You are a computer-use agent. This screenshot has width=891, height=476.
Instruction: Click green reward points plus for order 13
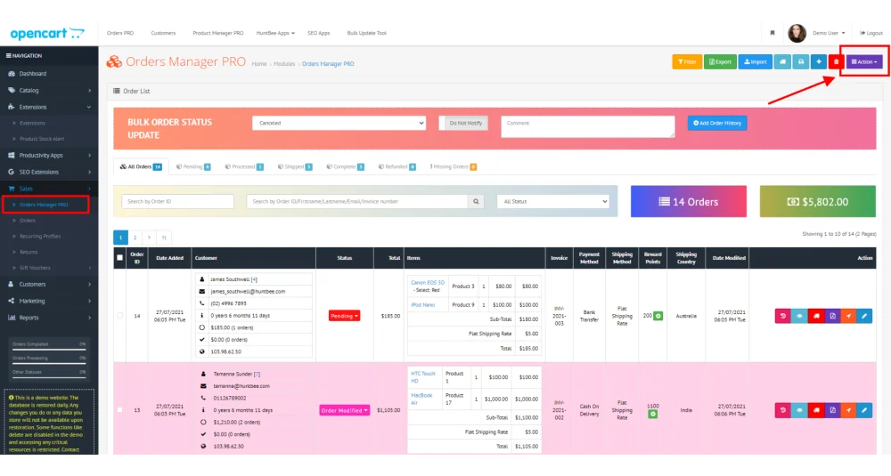pyautogui.click(x=653, y=414)
